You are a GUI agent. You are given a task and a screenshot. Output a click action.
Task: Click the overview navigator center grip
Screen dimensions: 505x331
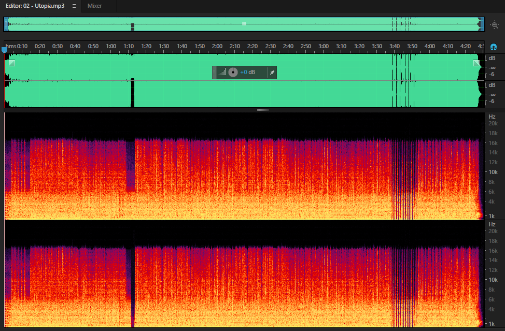244,24
